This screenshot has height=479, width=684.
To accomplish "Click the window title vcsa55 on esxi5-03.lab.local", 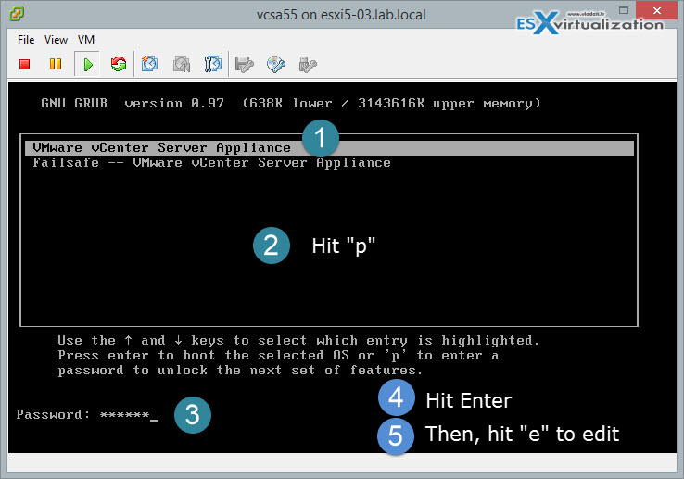I will coord(341,15).
